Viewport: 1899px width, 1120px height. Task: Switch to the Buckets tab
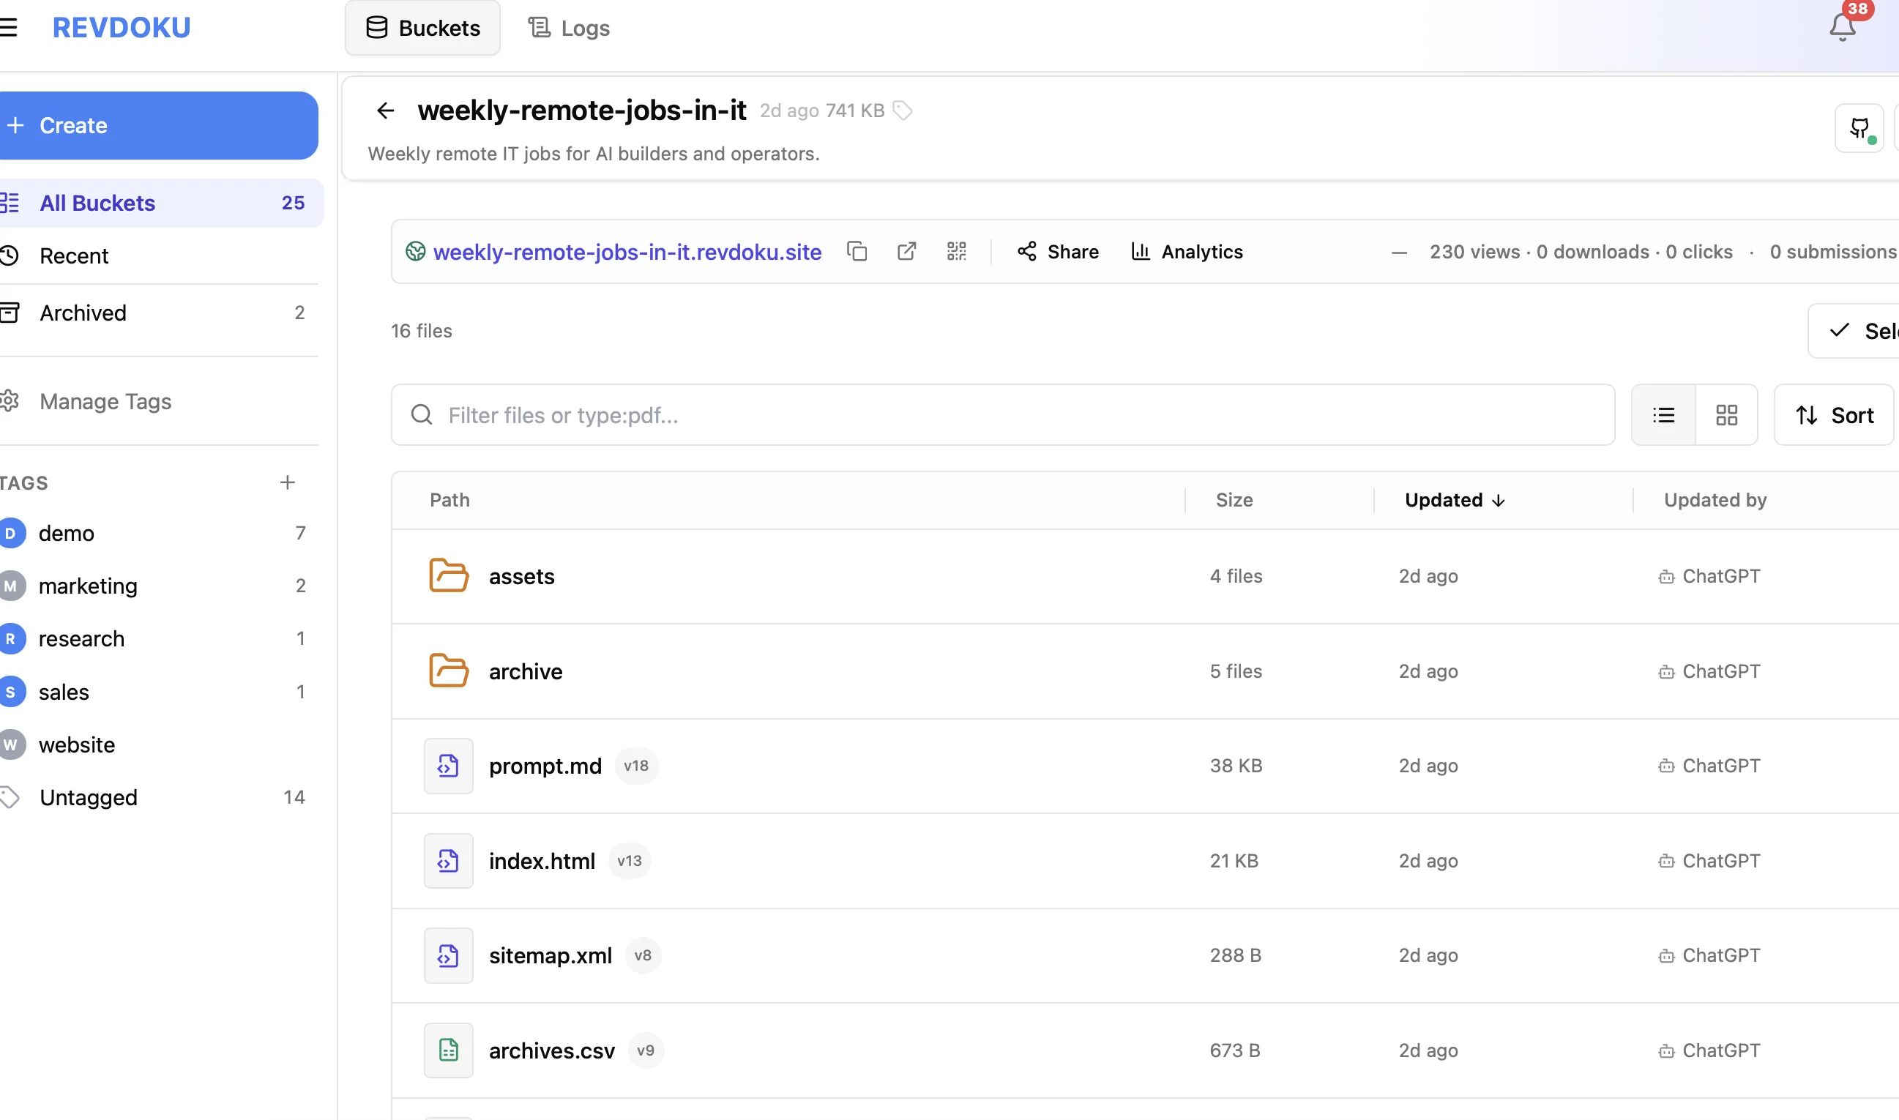point(422,28)
